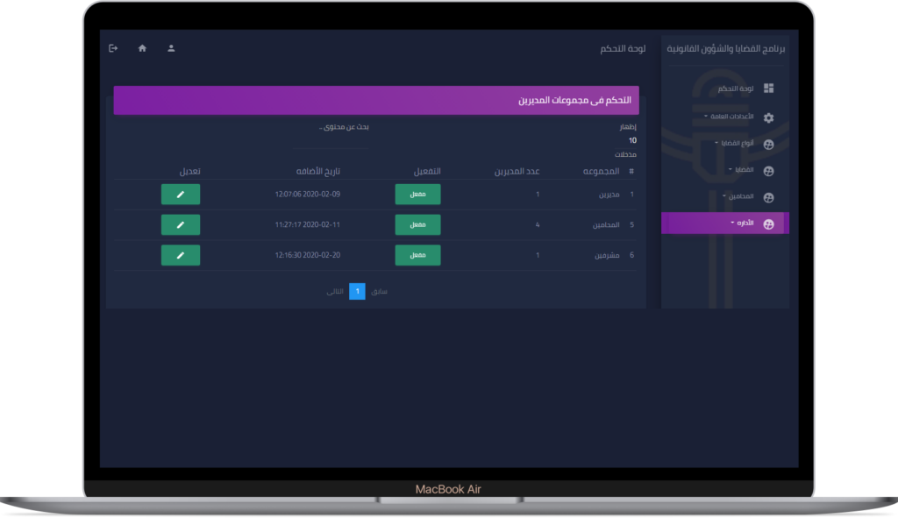Toggle activation status for مشرفين group
The height and width of the screenshot is (518, 898).
(417, 255)
